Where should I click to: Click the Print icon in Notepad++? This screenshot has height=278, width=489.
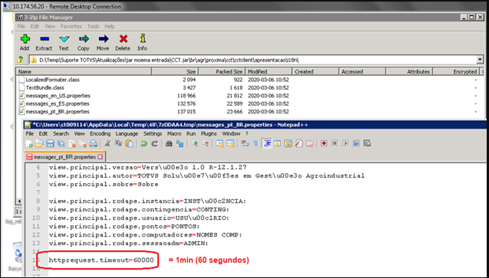pyautogui.click(x=94, y=143)
